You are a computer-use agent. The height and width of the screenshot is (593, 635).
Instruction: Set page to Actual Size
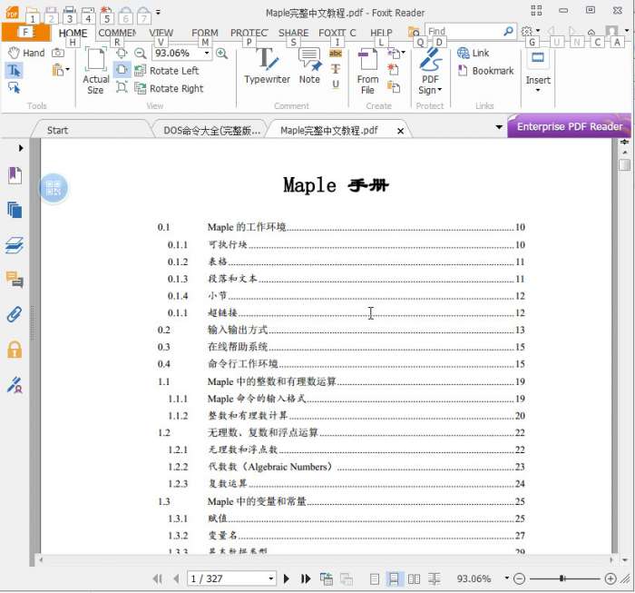[x=95, y=72]
